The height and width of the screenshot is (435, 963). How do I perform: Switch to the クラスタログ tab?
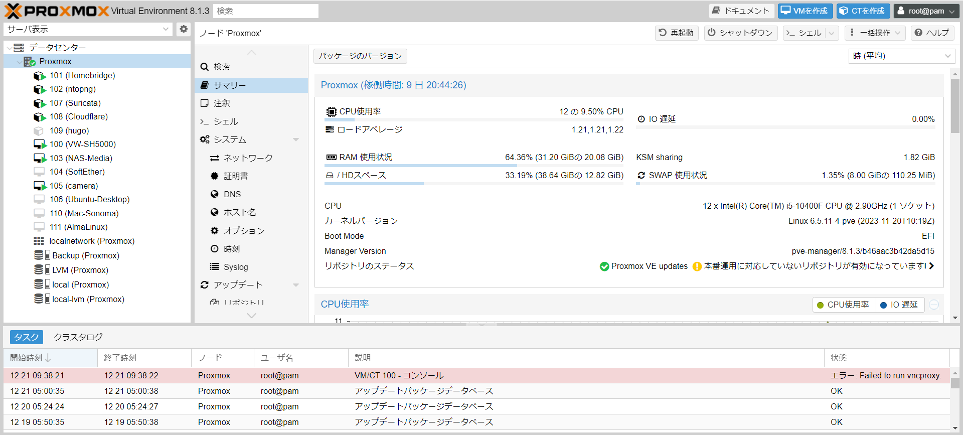point(78,337)
